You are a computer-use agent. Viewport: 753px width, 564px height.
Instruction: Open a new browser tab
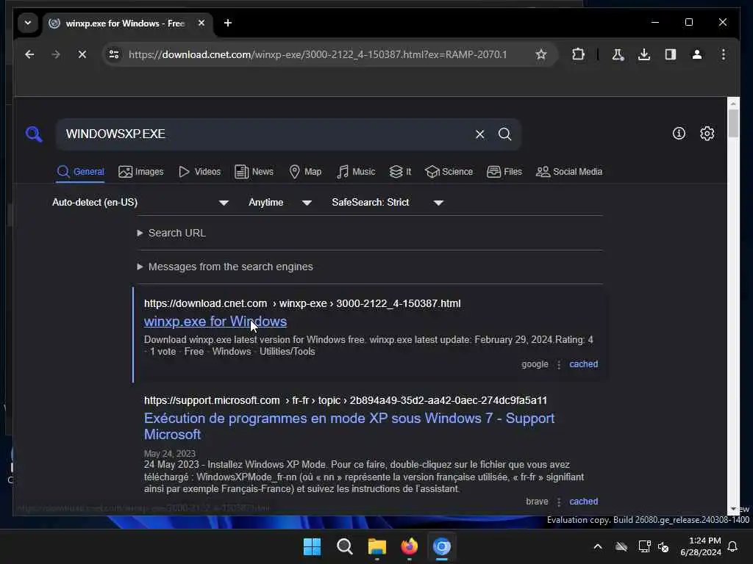(x=228, y=23)
